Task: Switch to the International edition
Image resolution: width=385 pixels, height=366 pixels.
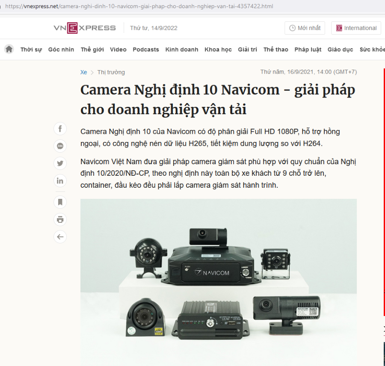Action: coord(356,28)
